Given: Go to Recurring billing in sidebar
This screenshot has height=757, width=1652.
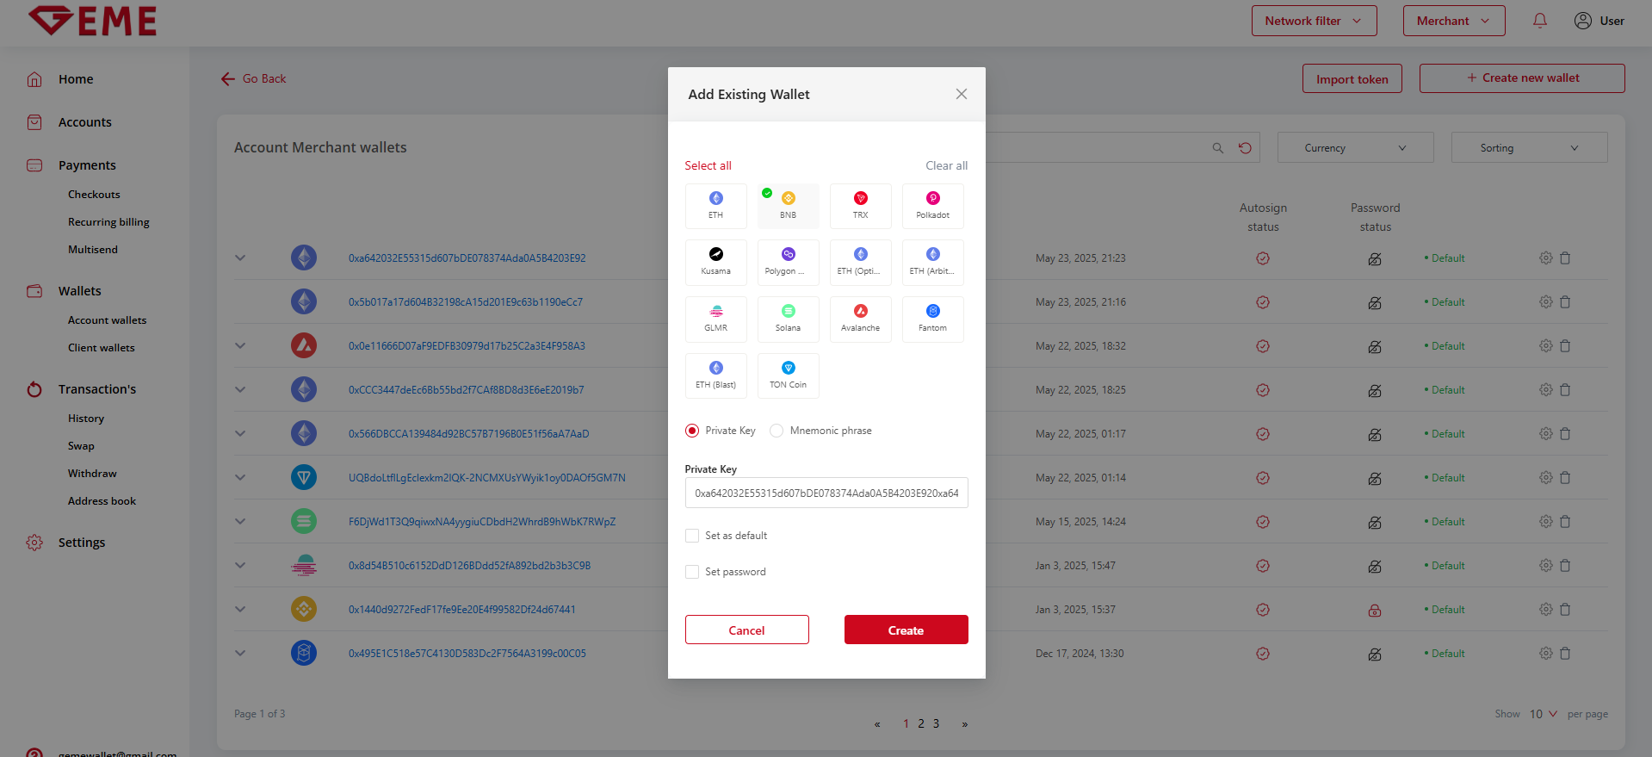Looking at the screenshot, I should (108, 222).
